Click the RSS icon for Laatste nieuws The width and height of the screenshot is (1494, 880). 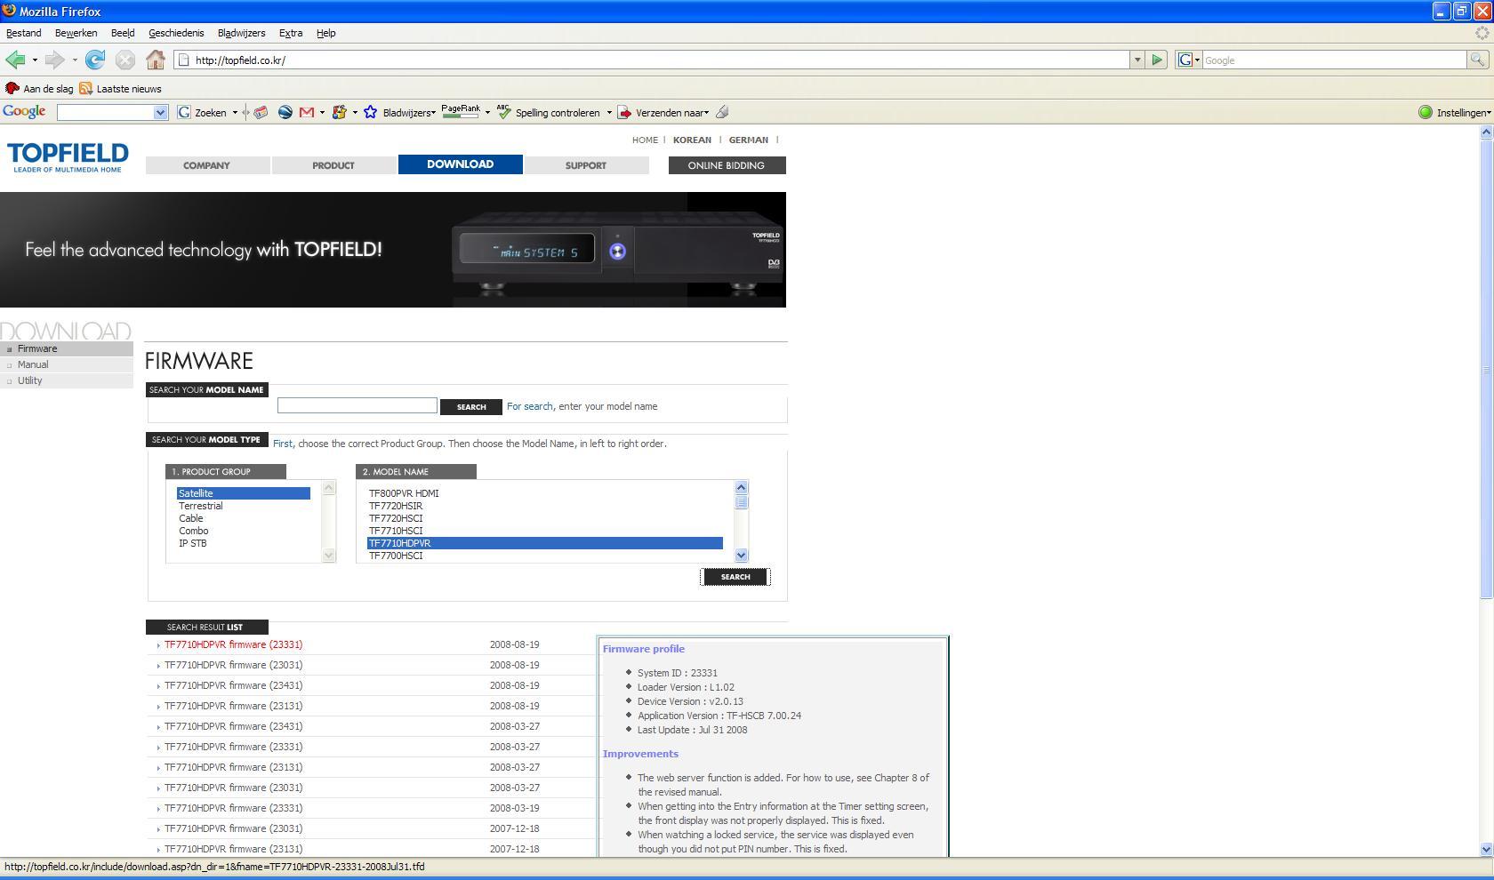(x=86, y=88)
